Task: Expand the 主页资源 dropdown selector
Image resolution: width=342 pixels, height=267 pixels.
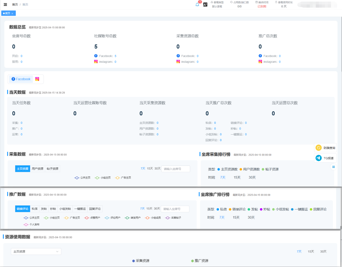Action: (36, 251)
